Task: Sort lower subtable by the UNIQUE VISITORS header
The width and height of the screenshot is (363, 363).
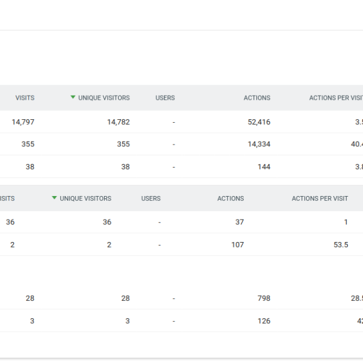Action: click(x=85, y=198)
